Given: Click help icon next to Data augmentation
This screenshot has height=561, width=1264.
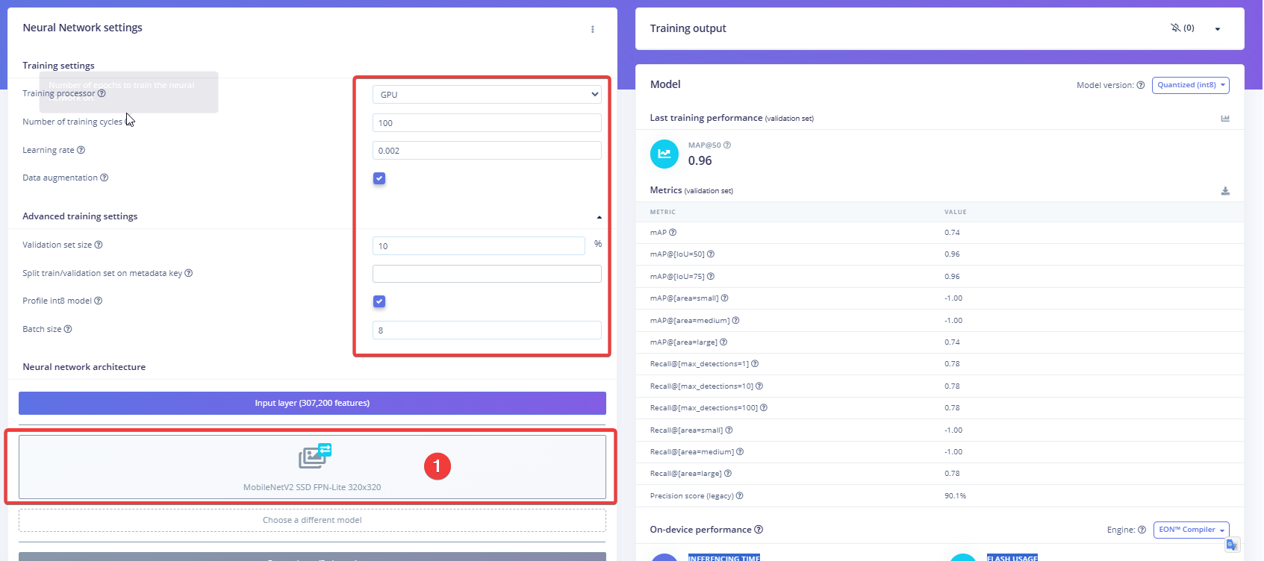Looking at the screenshot, I should pyautogui.click(x=104, y=178).
